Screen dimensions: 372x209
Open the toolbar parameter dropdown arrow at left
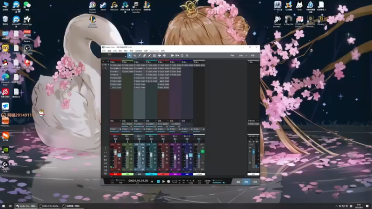(126, 56)
